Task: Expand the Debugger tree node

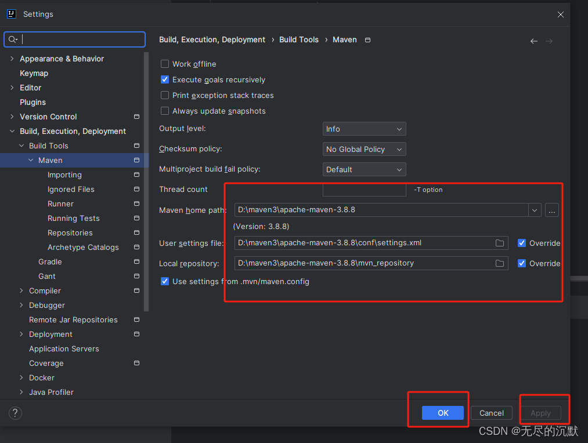Action: tap(21, 305)
